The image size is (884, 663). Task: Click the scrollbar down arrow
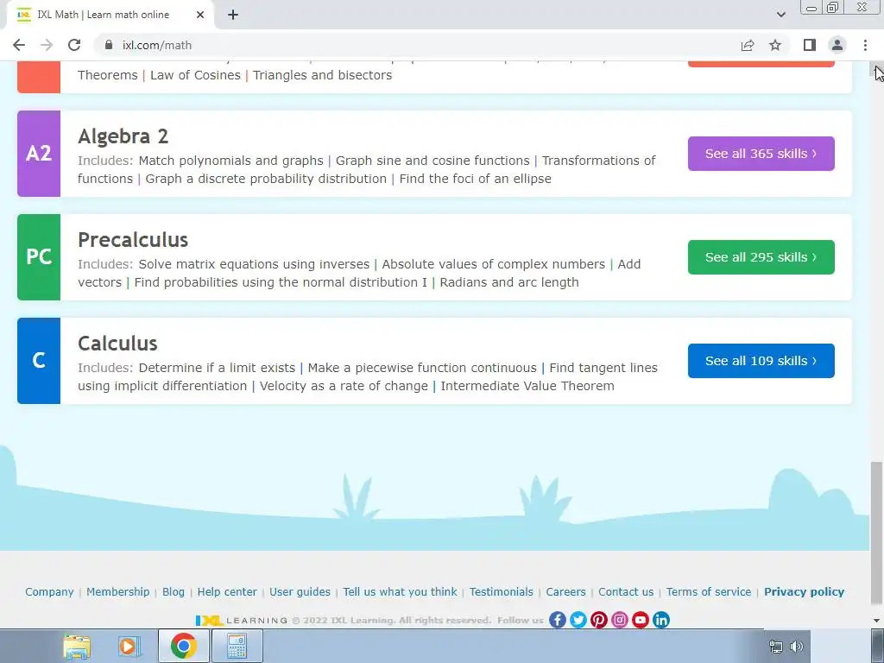click(x=876, y=621)
